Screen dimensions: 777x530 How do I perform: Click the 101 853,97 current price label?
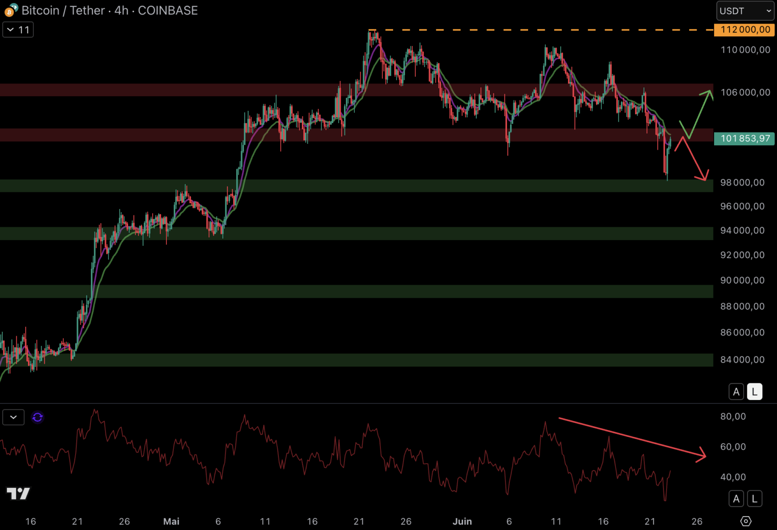tap(744, 138)
